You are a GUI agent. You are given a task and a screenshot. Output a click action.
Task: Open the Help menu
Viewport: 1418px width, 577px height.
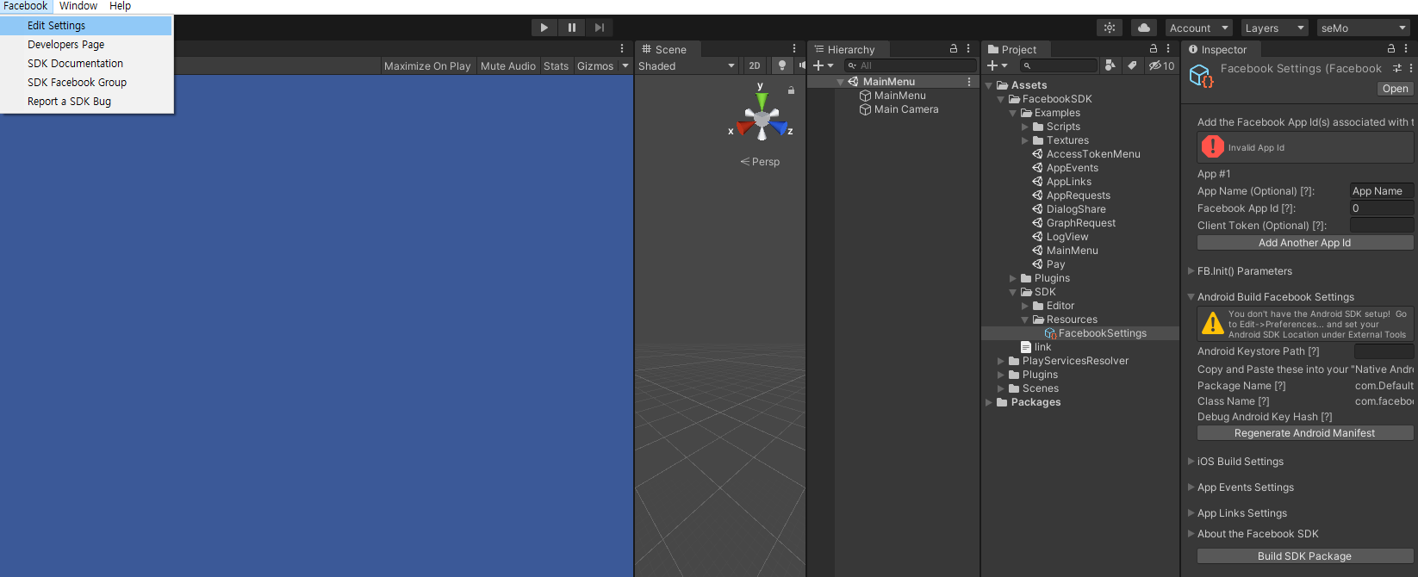point(120,6)
